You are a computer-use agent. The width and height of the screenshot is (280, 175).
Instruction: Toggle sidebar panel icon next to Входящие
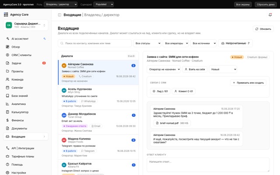(59, 15)
